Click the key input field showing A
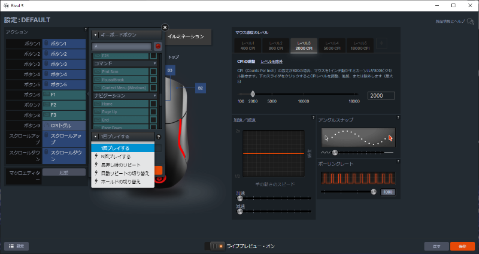Viewport: 479px width, 254px height. pos(122,46)
